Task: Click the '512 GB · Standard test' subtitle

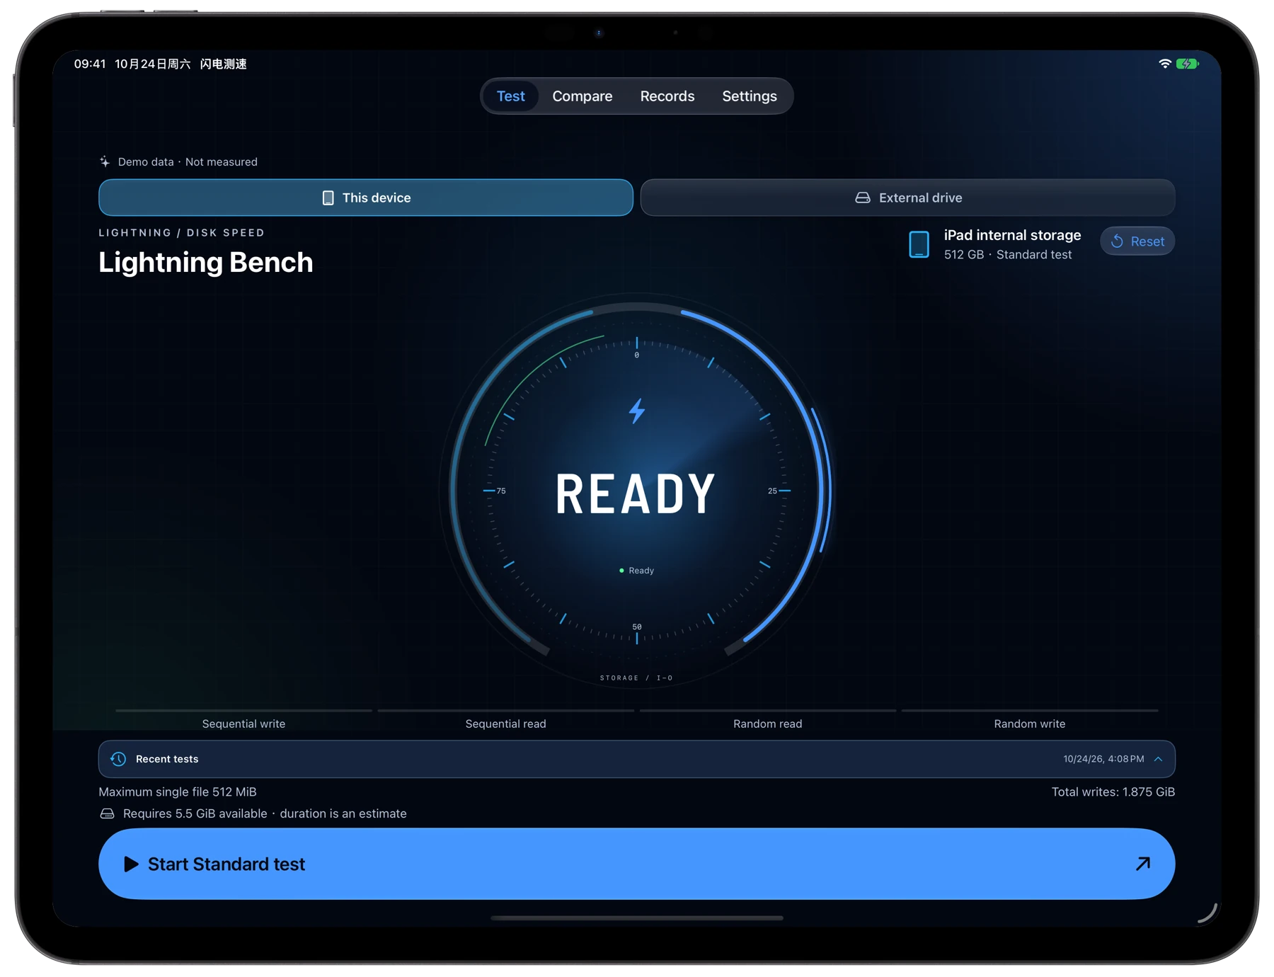Action: coord(1008,255)
